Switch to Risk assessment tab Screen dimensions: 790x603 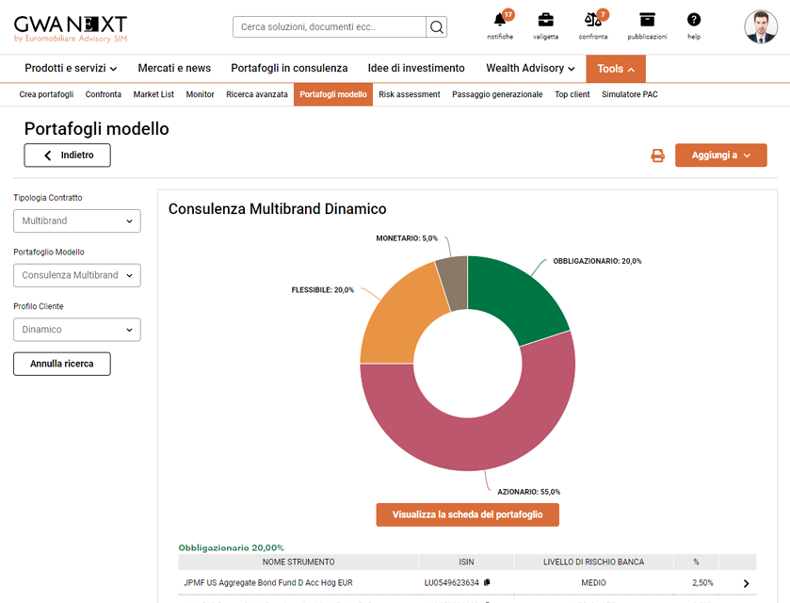409,94
